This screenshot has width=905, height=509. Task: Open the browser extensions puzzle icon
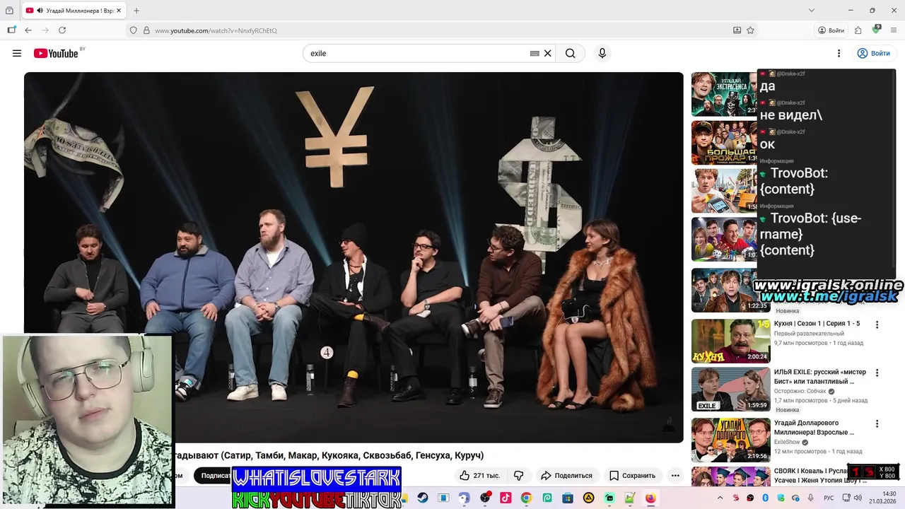[x=858, y=30]
